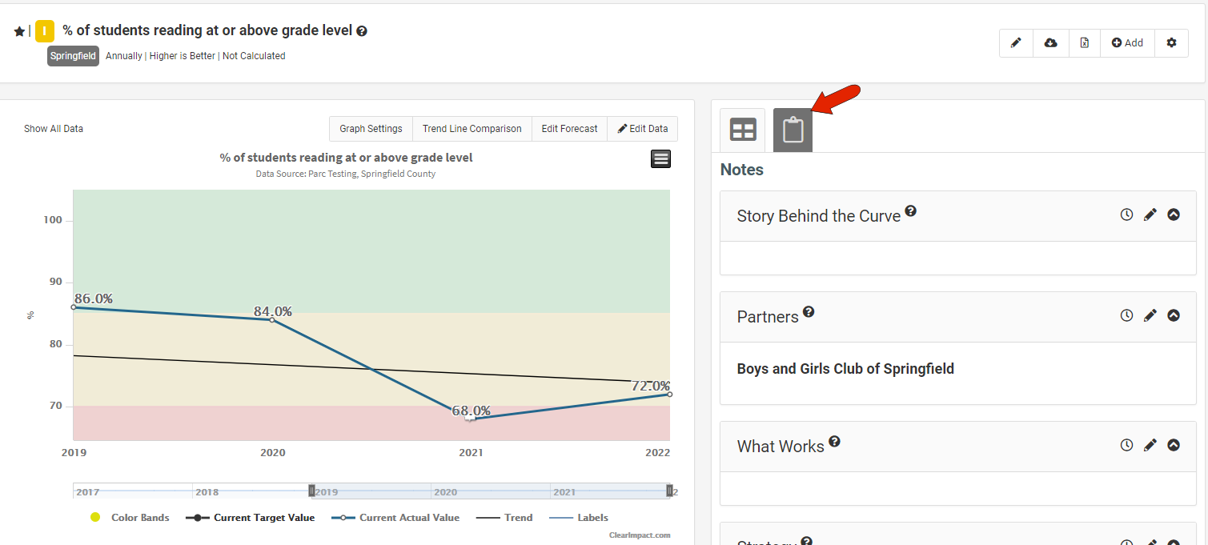Image resolution: width=1208 pixels, height=545 pixels.
Task: Toggle Labels in the legend
Action: [x=579, y=518]
